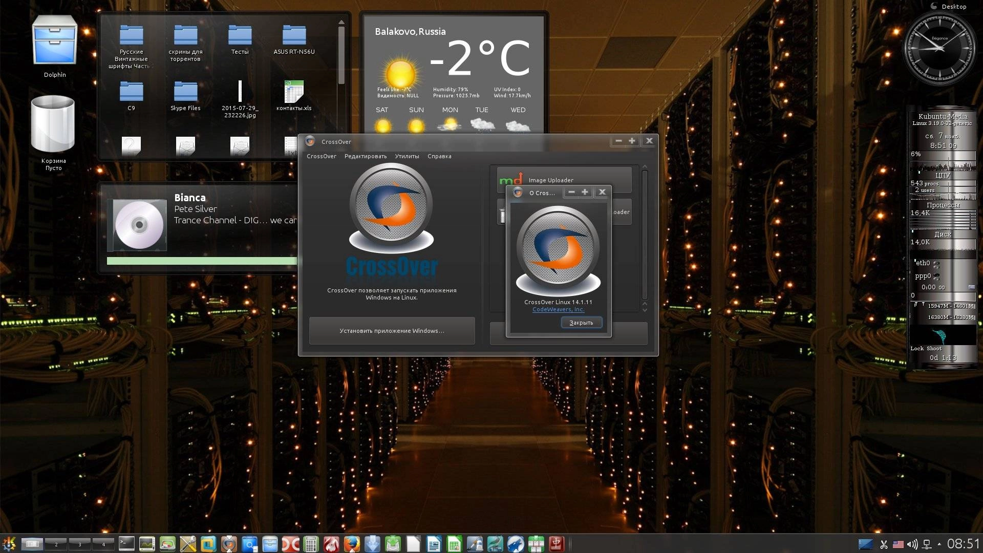Viewport: 983px width, 553px height.
Task: Launch the red flame app in the taskbar
Action: [x=331, y=543]
